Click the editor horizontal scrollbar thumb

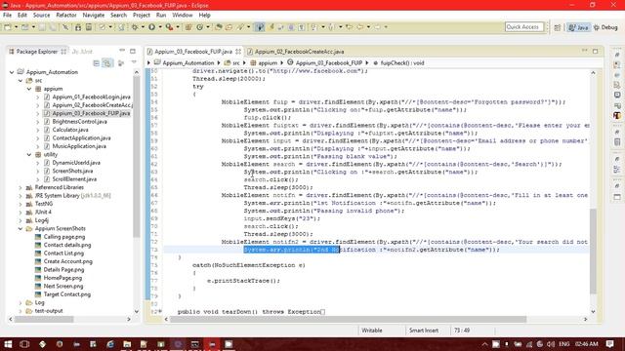tap(348, 319)
